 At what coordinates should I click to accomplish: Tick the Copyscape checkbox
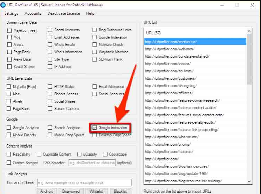point(105,155)
